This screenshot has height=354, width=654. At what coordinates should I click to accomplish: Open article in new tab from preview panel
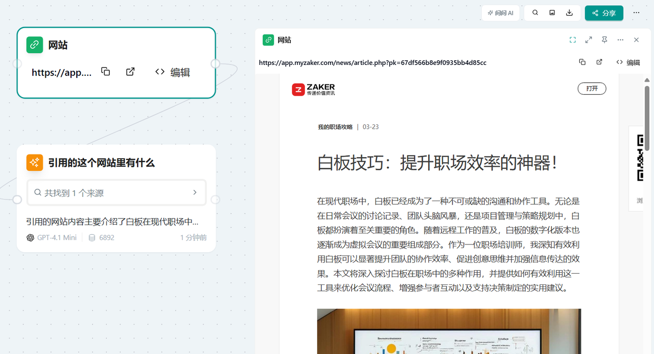[x=599, y=62]
